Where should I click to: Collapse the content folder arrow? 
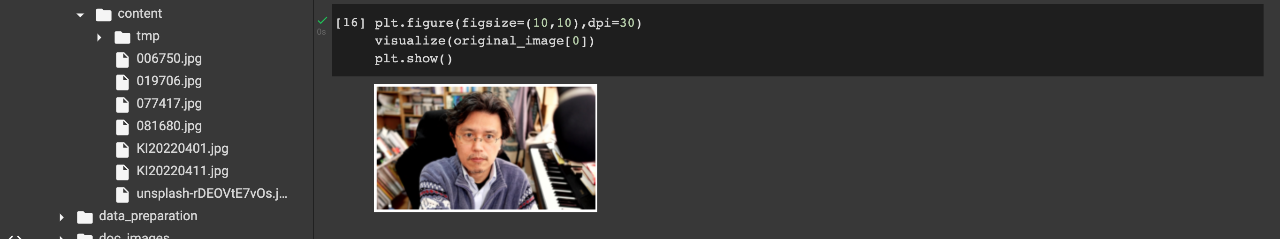80,15
